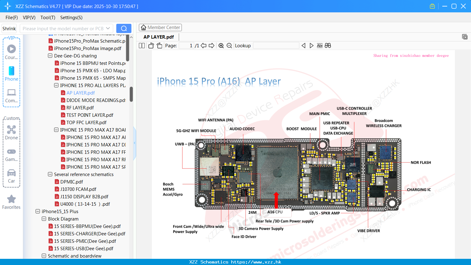Click the XZZ app logo icon
The height and width of the screenshot is (265, 471).
click(x=7, y=6)
